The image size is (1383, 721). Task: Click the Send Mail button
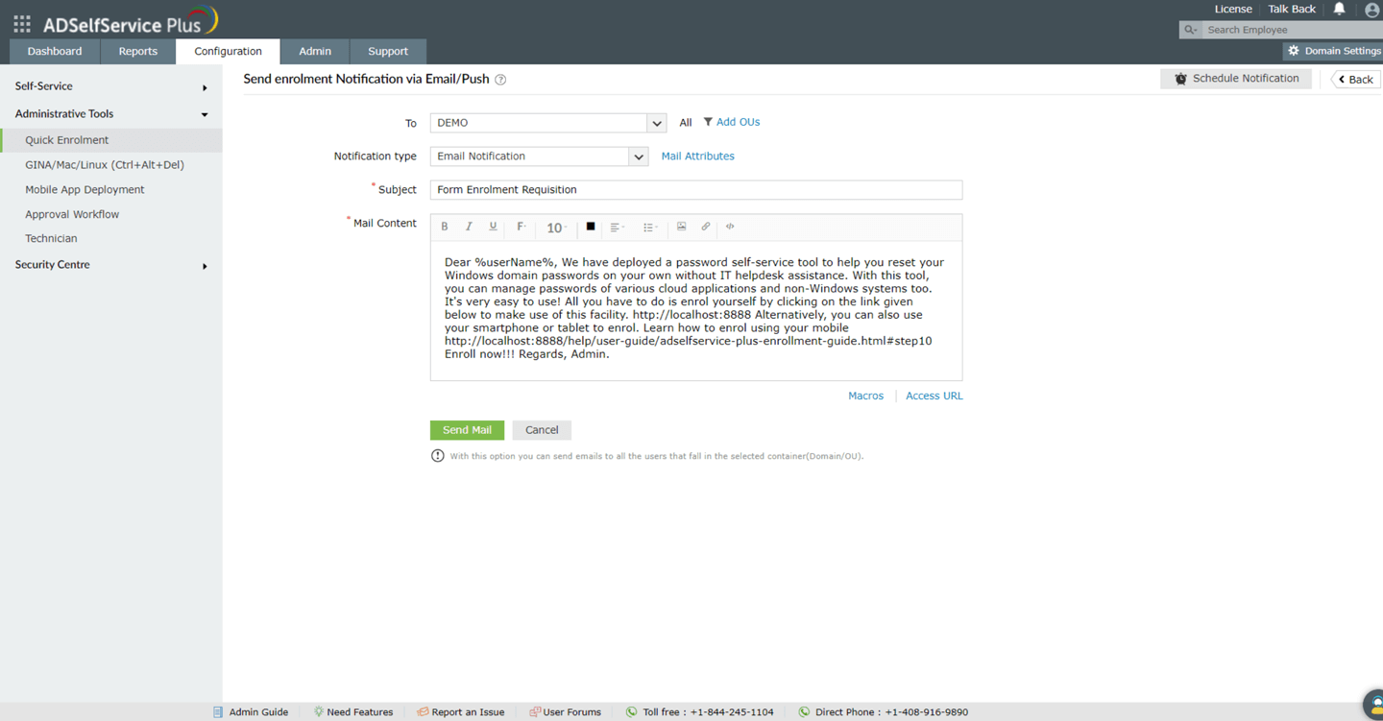467,430
